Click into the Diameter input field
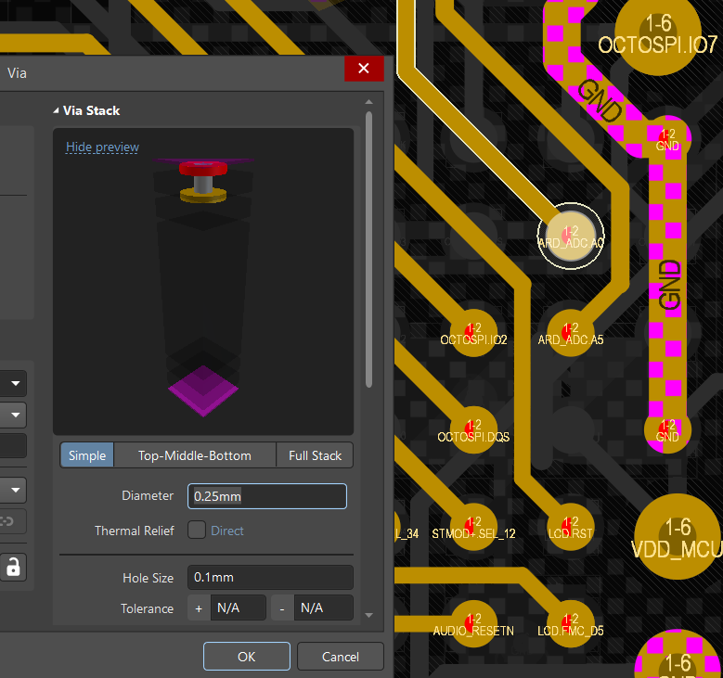This screenshot has width=723, height=678. (x=267, y=496)
